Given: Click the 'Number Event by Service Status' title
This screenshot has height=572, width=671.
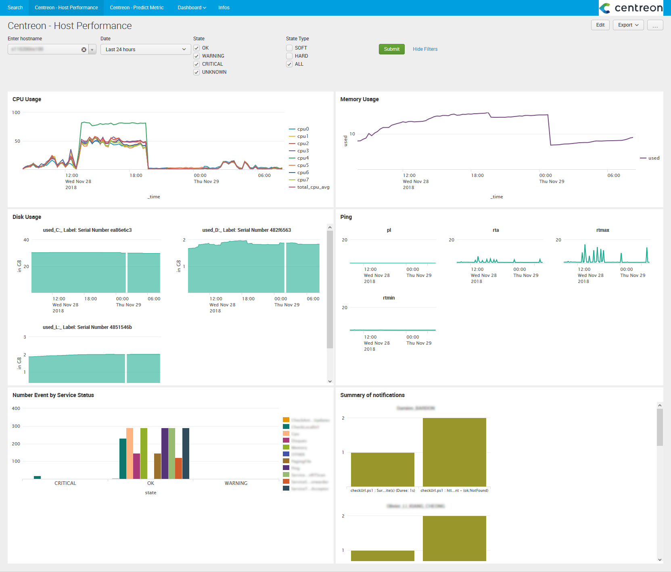Looking at the screenshot, I should pos(53,395).
